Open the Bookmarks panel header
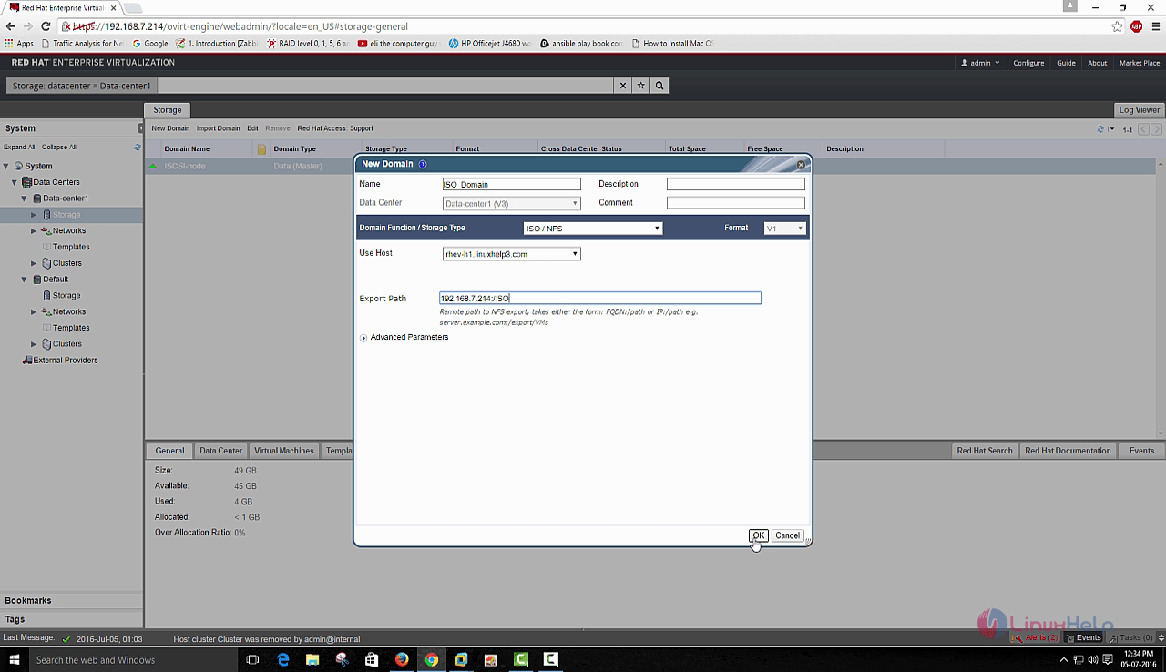Screen dimensions: 1166x672 71,601
